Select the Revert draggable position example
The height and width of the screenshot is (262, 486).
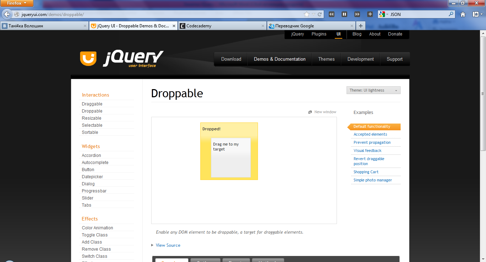369,161
